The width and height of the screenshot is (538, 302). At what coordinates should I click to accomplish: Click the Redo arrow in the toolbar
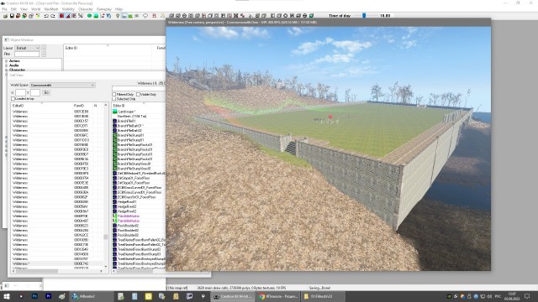pos(53,16)
